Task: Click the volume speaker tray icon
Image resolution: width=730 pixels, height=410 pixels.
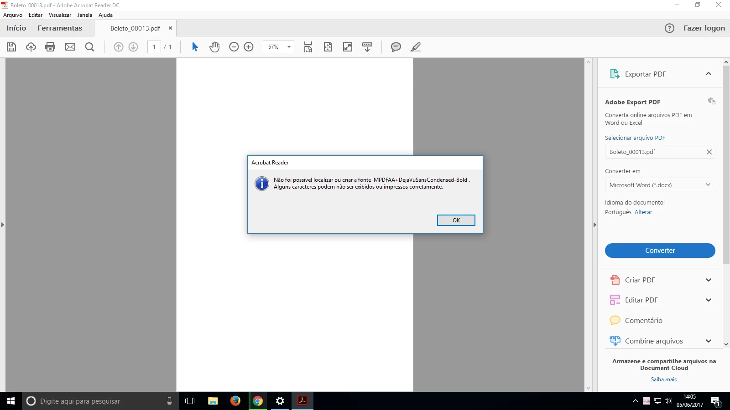Action: point(668,401)
